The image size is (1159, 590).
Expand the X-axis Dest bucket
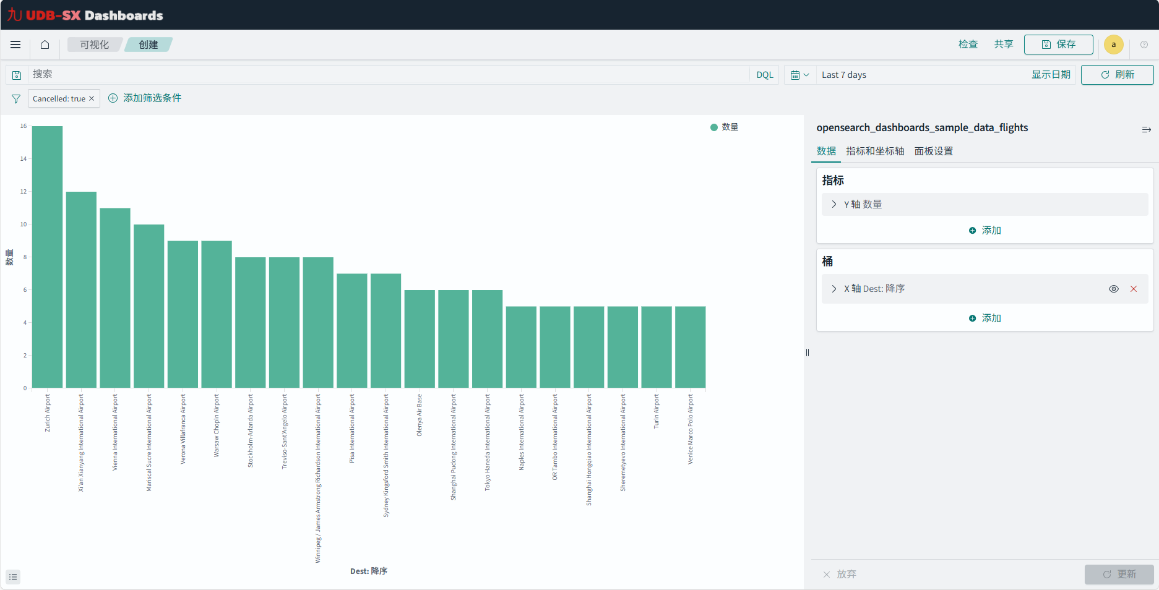pos(834,289)
